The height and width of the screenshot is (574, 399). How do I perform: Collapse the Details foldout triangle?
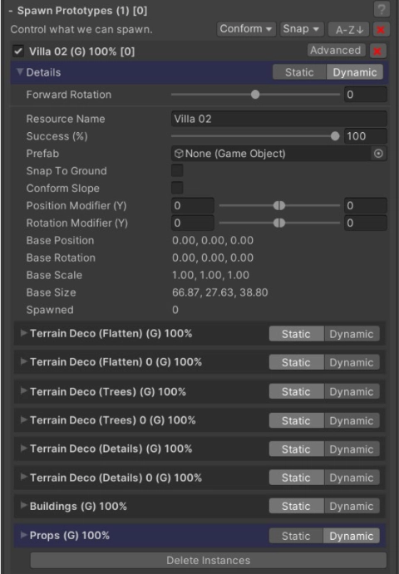pyautogui.click(x=20, y=71)
